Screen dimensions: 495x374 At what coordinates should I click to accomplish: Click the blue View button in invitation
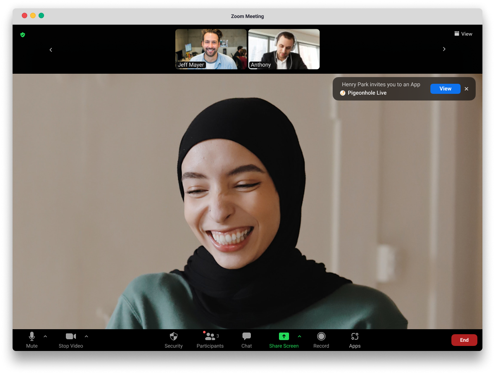(x=445, y=89)
